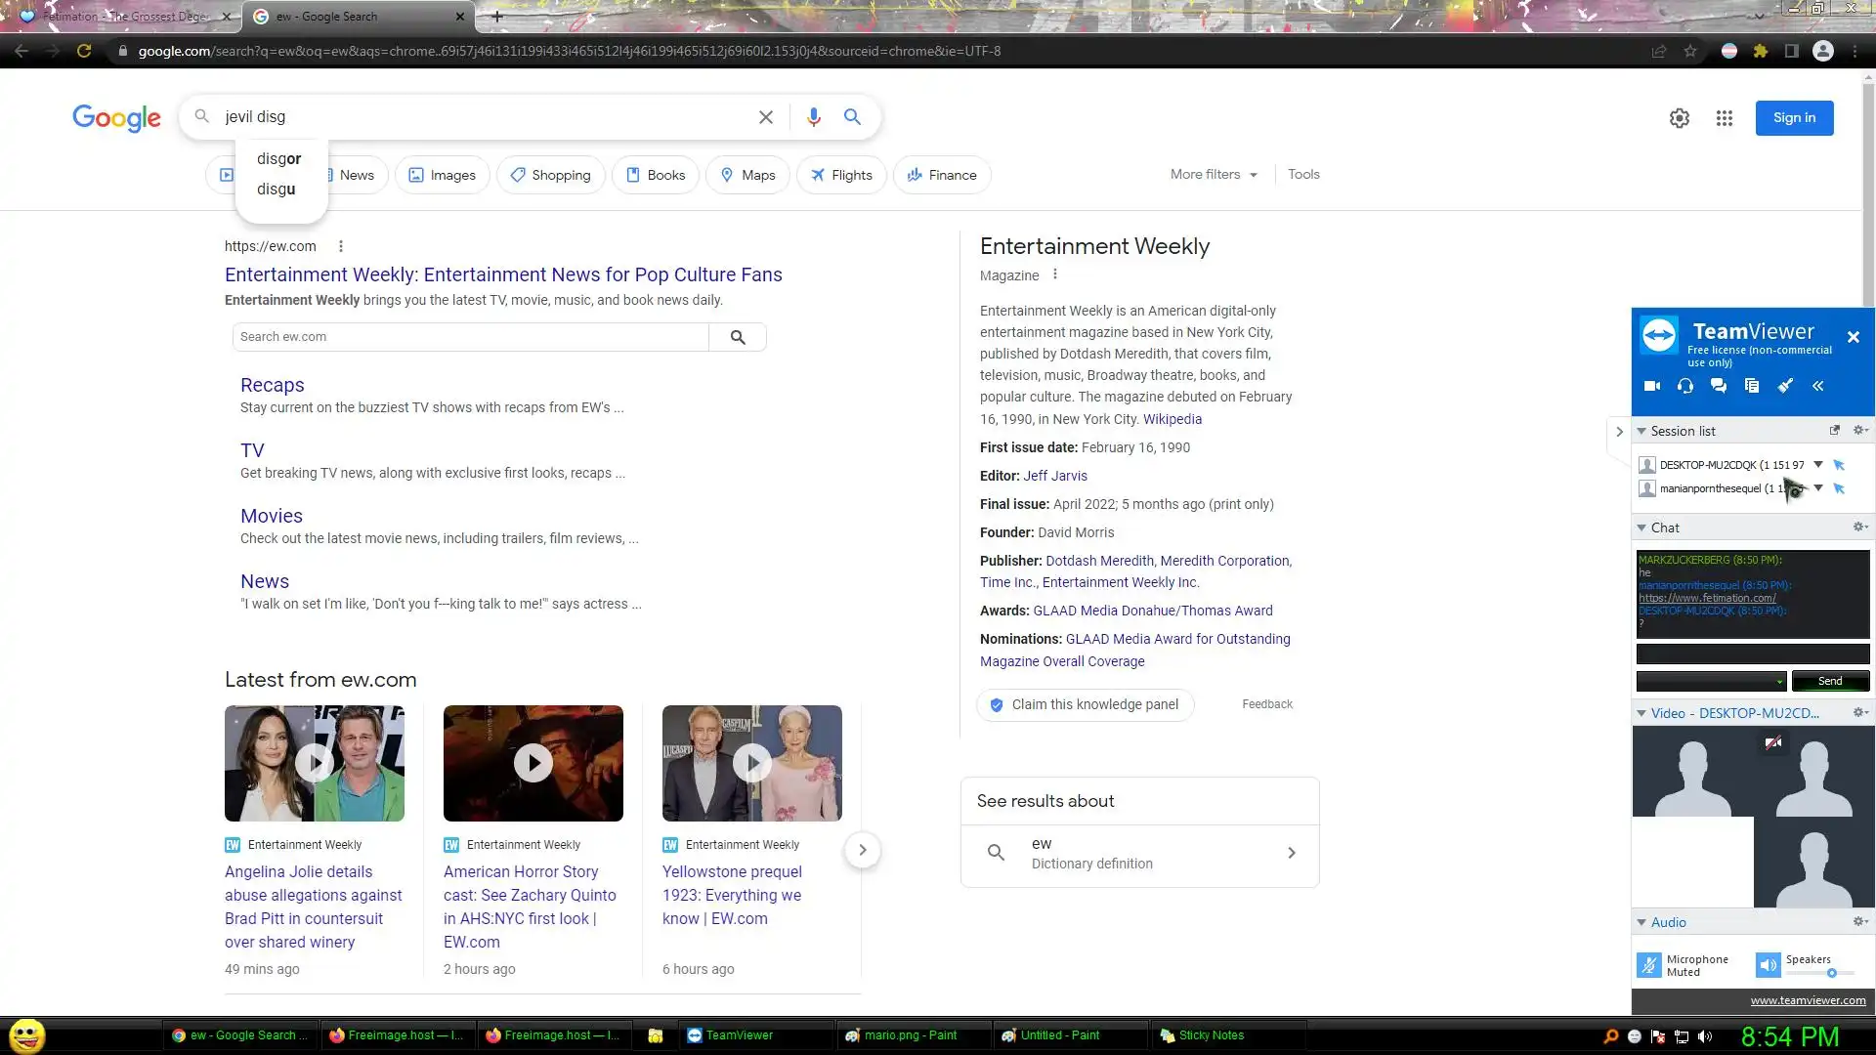This screenshot has width=1876, height=1055.
Task: Click the Google voice search microphone
Action: tap(813, 117)
